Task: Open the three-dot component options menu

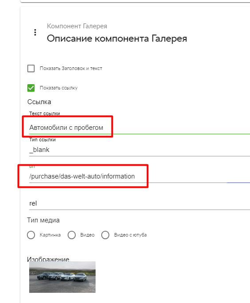Action: (x=35, y=32)
